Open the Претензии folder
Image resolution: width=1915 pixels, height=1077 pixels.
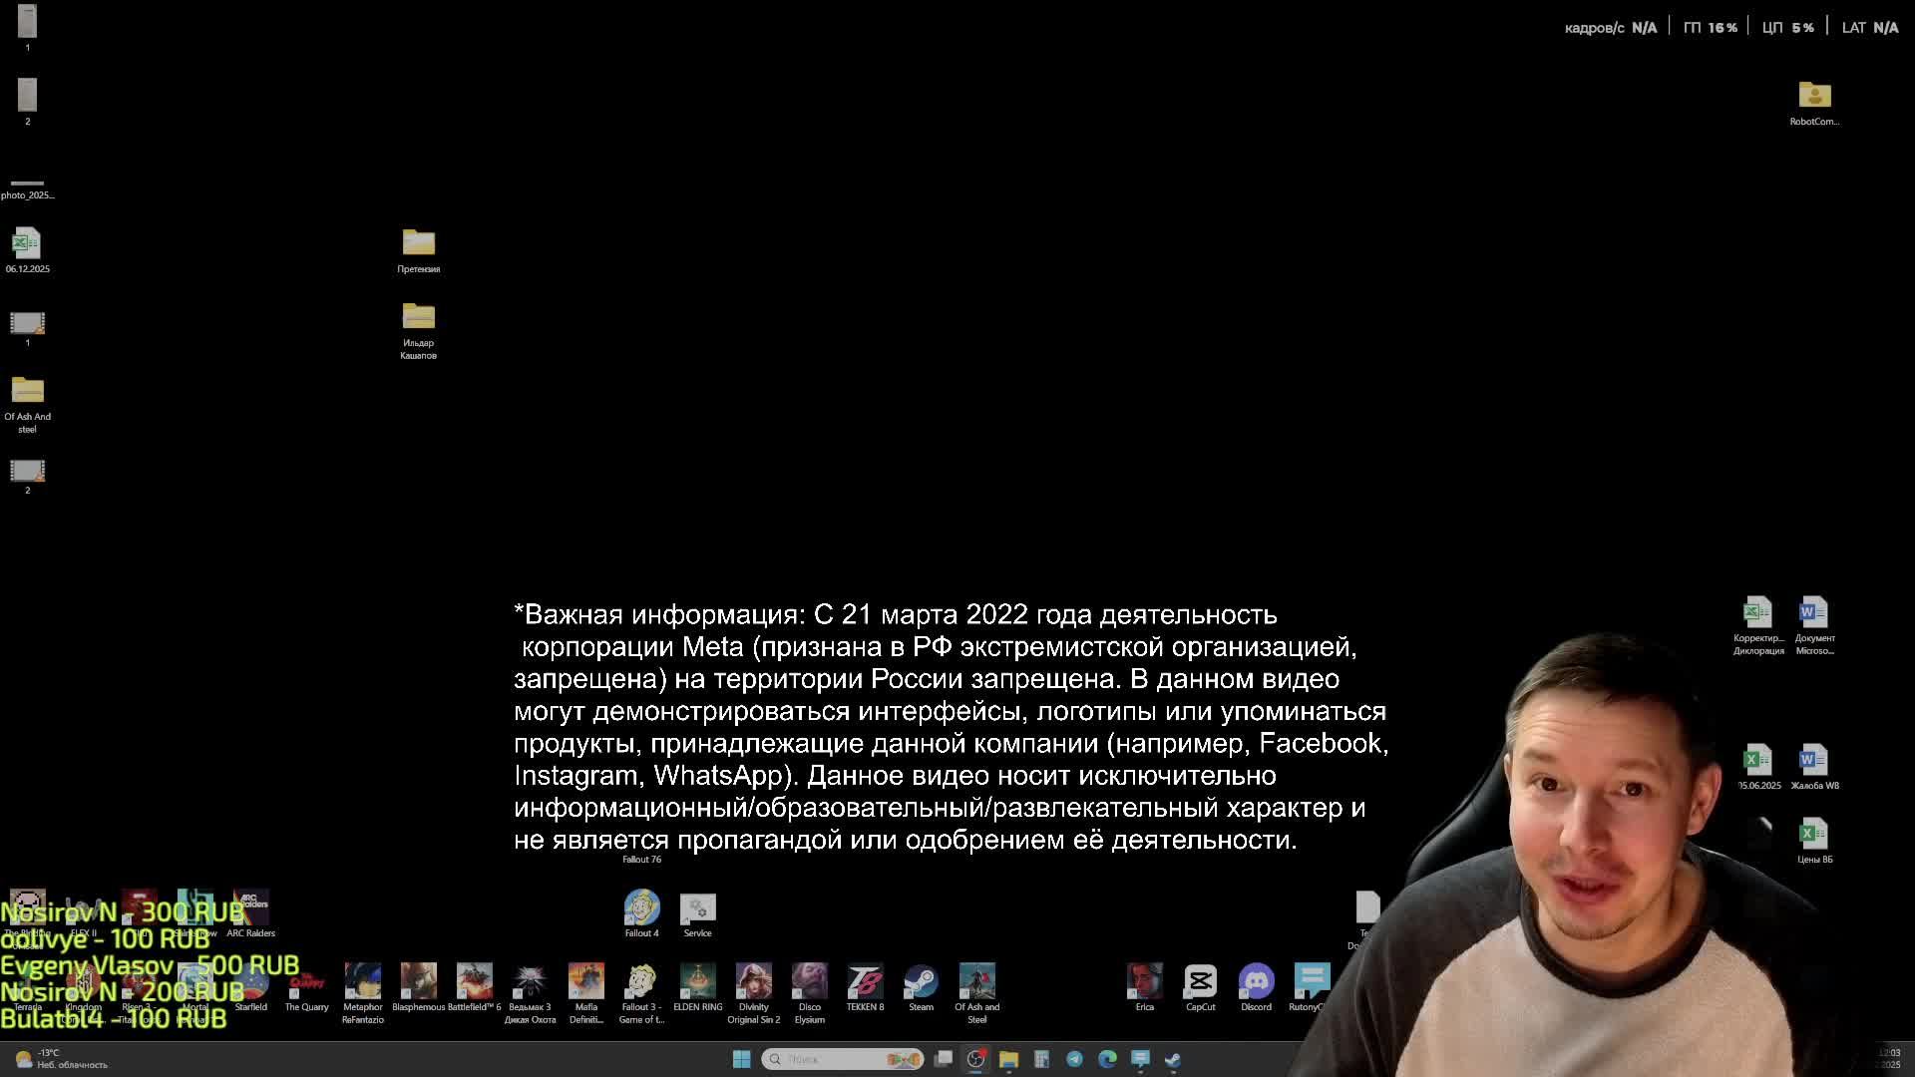(418, 242)
